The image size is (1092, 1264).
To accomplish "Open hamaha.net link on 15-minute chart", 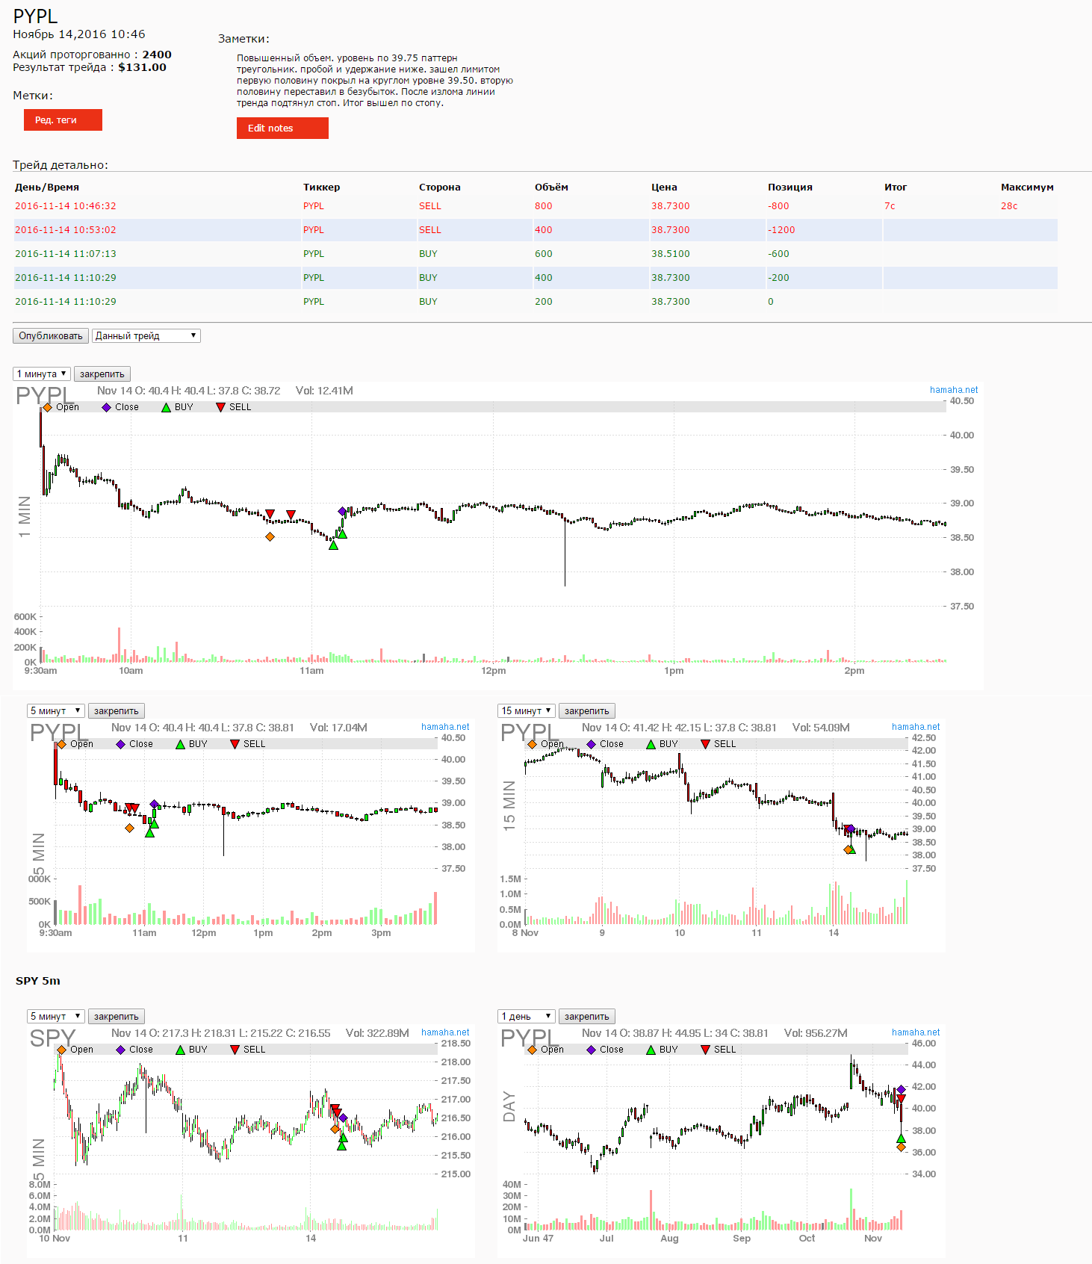I will [916, 727].
